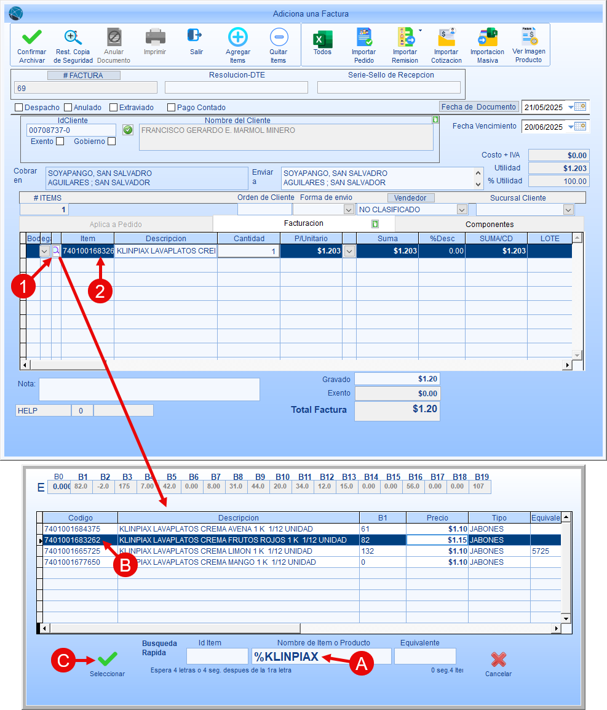Toggle the Gobierno checkbox

pyautogui.click(x=112, y=142)
